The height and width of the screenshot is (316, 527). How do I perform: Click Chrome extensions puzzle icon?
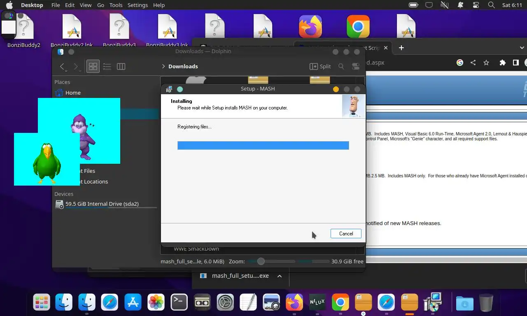pos(502,63)
